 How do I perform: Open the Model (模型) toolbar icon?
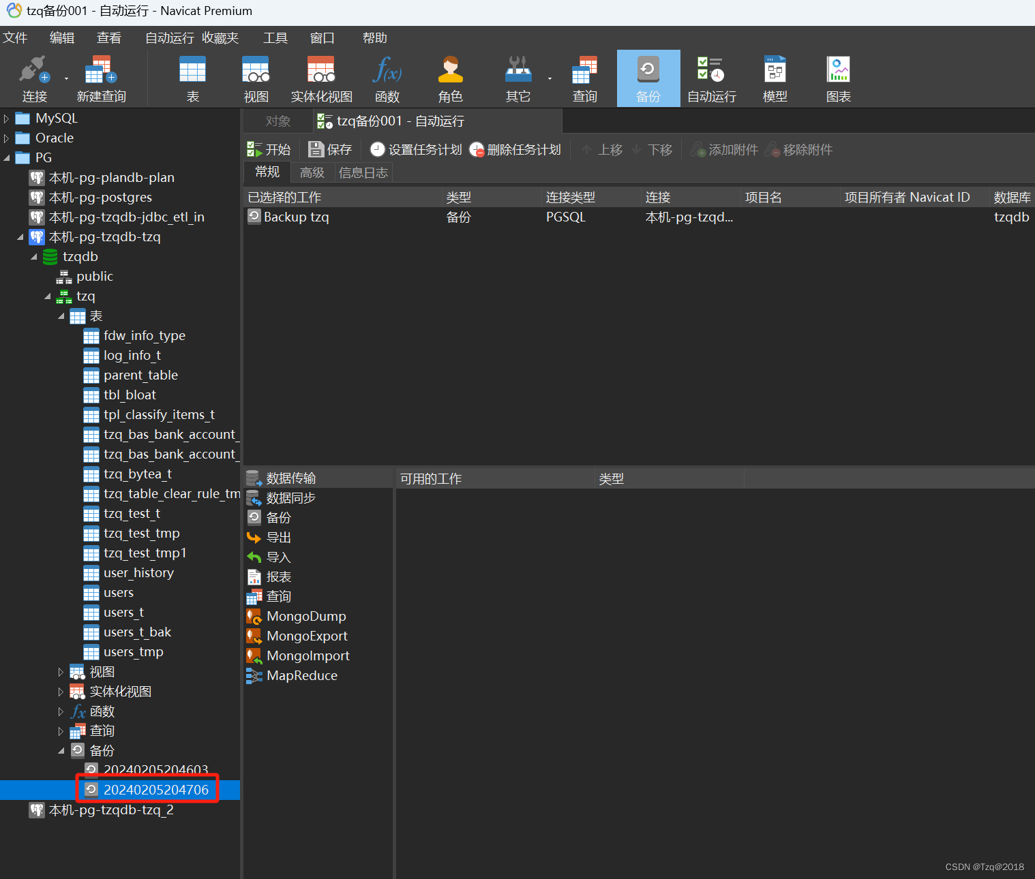[775, 78]
